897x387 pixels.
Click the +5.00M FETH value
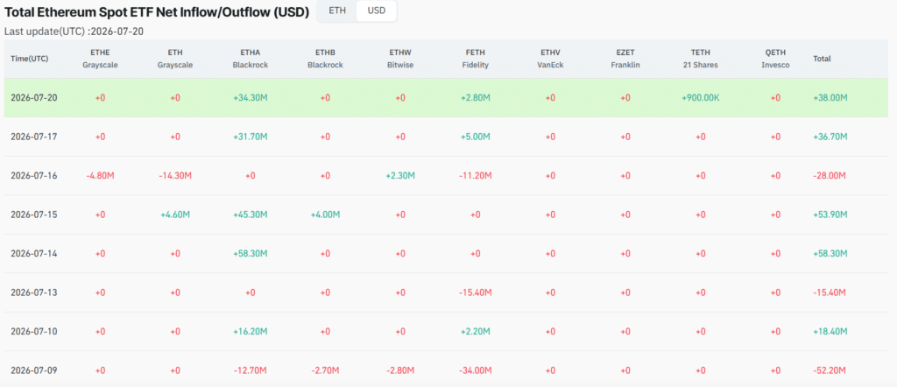[475, 137]
